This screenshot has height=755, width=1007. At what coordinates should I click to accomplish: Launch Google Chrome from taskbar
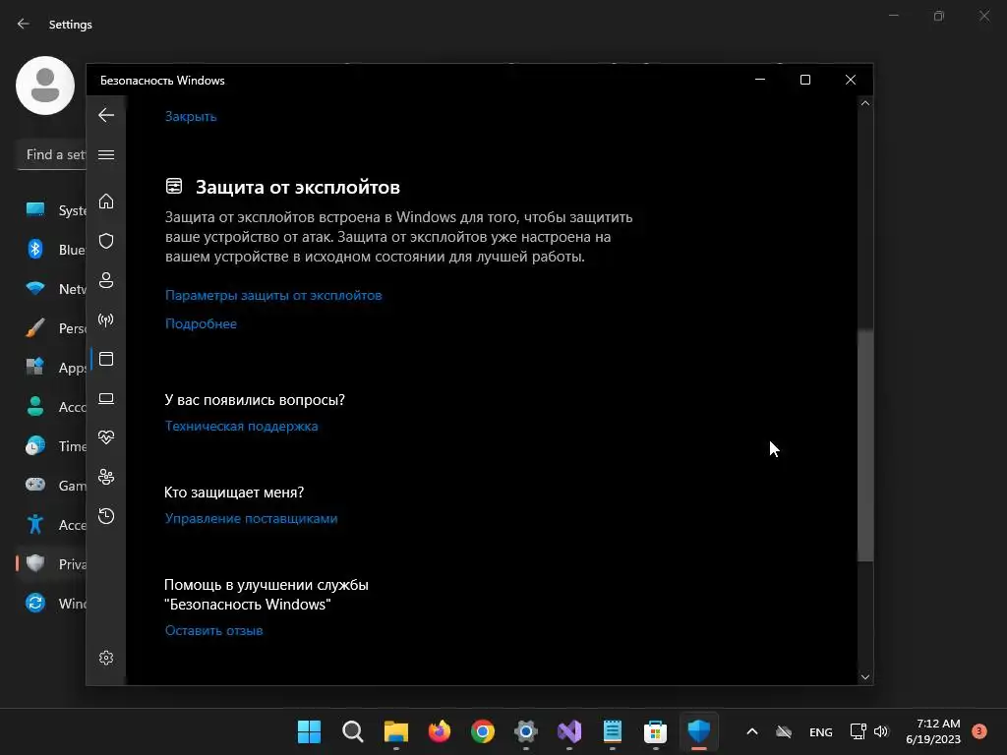[482, 731]
